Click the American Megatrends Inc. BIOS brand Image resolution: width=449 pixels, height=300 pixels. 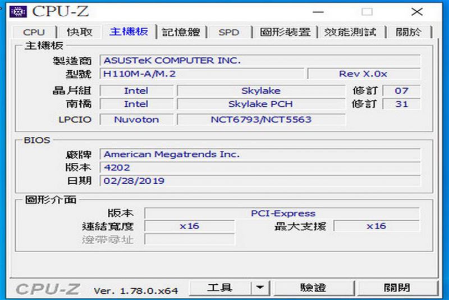tap(260, 154)
